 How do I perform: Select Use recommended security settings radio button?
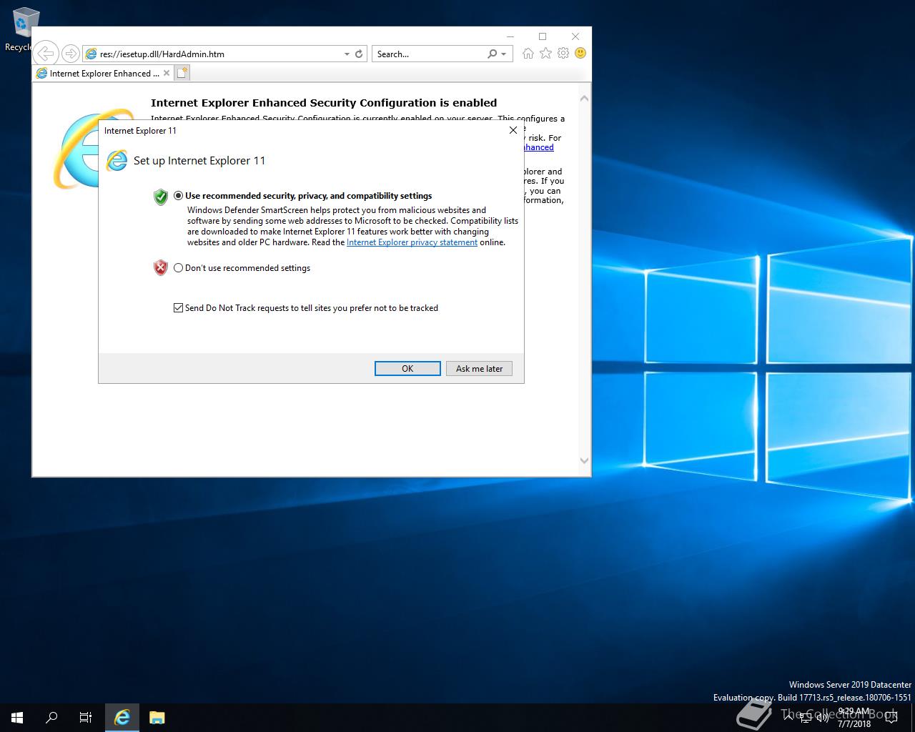pyautogui.click(x=179, y=196)
